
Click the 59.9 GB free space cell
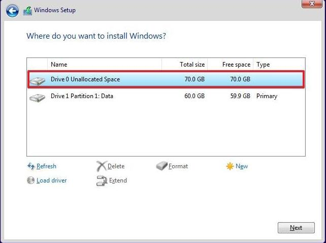[240, 96]
